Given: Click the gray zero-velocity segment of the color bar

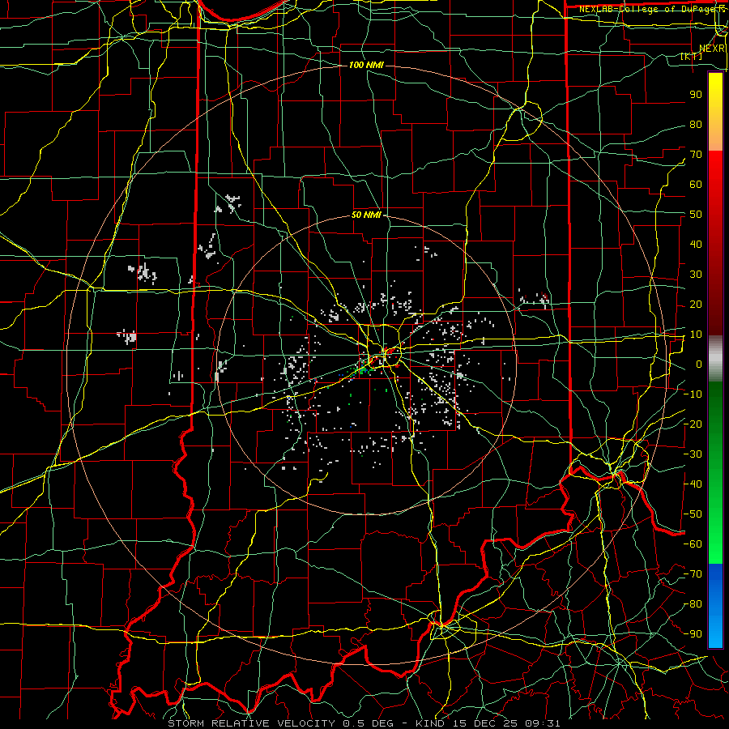Looking at the screenshot, I should click(715, 359).
